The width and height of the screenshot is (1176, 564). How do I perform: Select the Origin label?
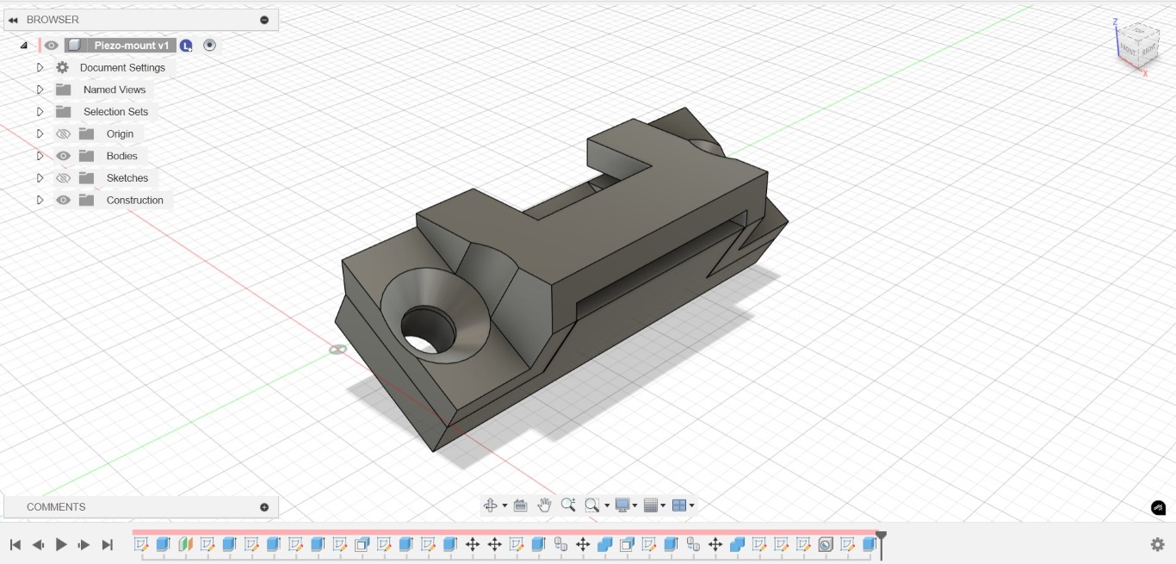(120, 134)
